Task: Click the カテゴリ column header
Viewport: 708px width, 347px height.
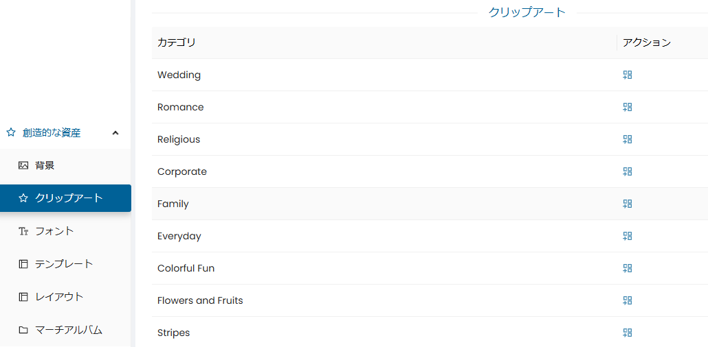Action: (177, 43)
